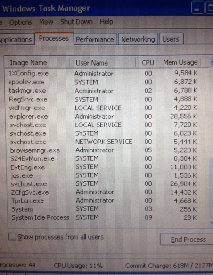Select the Users tab

click(171, 39)
